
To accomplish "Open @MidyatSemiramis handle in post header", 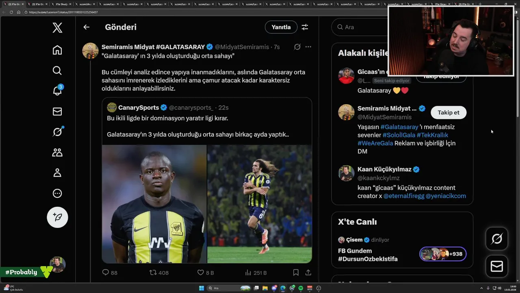I will pos(242,47).
